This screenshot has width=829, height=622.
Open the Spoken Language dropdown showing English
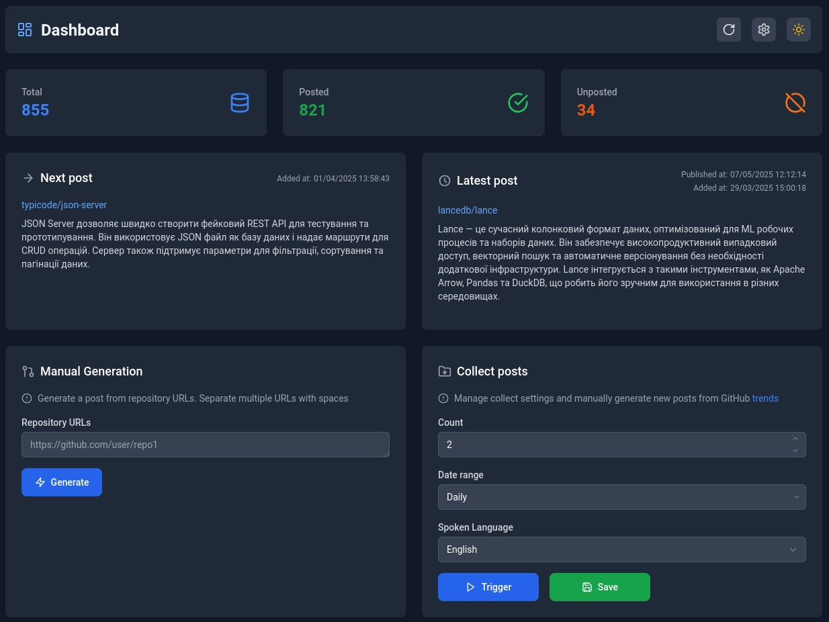pyautogui.click(x=622, y=549)
